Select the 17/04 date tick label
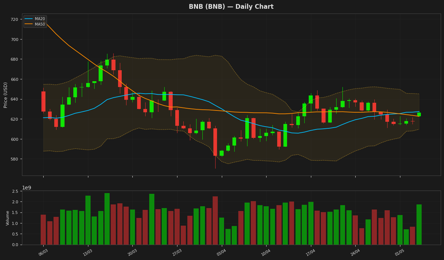 point(311,252)
